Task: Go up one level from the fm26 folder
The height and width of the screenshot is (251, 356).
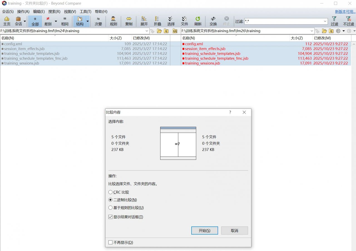Action: (331, 31)
